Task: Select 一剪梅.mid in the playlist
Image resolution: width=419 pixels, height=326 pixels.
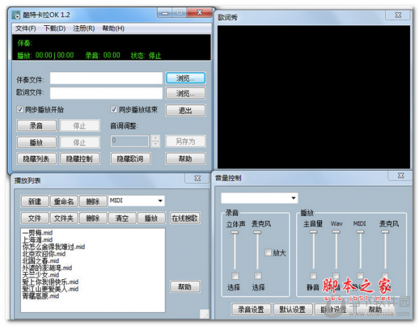Action: [x=38, y=232]
